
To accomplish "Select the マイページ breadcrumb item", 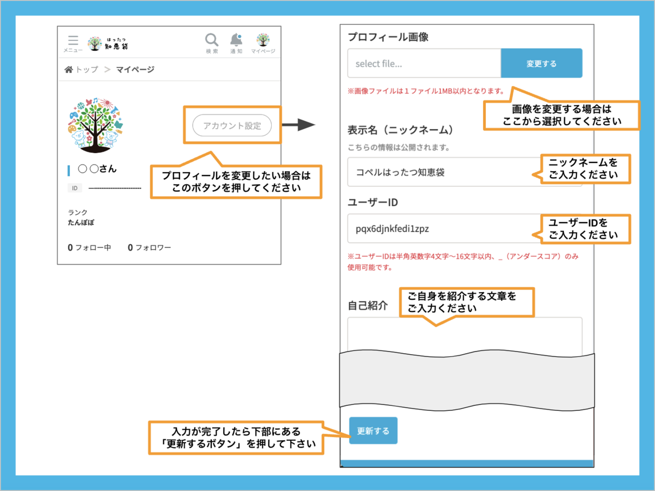I will [x=135, y=69].
